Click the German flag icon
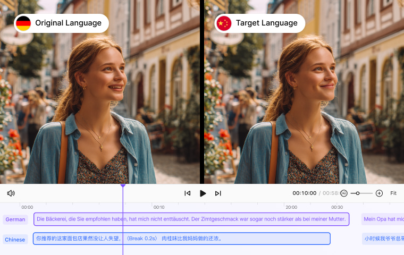The image size is (404, 255). coord(23,23)
